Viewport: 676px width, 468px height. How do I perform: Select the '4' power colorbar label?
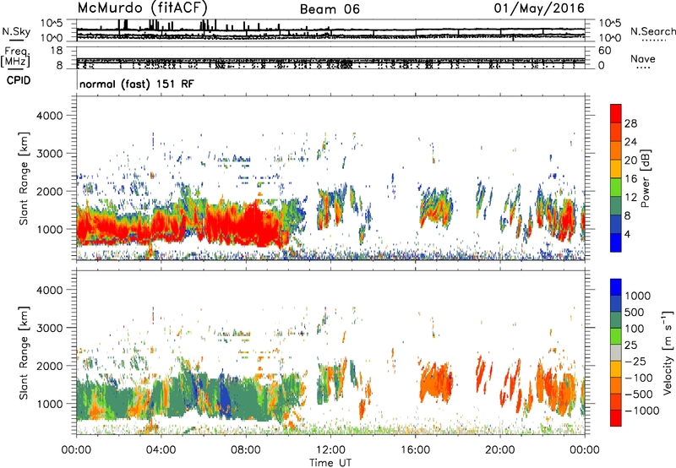627,234
